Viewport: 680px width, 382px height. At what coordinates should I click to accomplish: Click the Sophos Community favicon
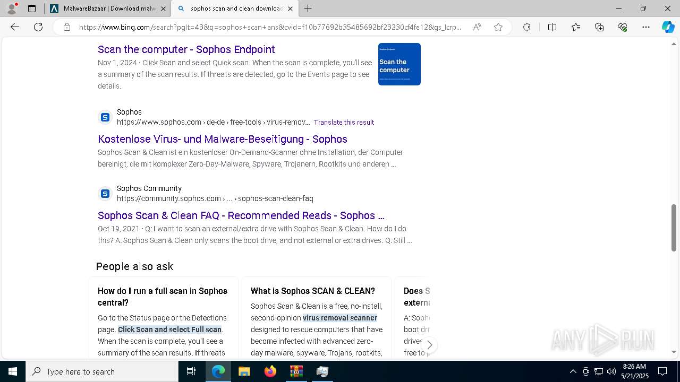(x=105, y=194)
